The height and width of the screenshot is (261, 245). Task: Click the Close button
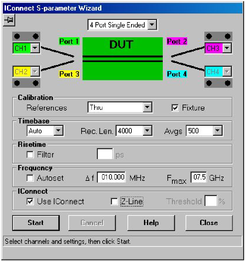[209, 223]
